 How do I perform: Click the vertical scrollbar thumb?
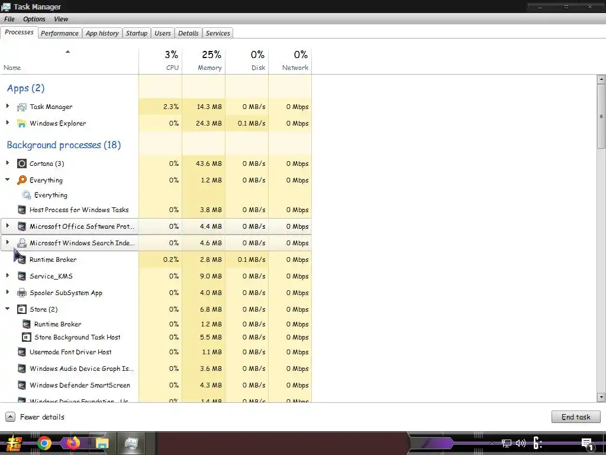tap(601, 116)
